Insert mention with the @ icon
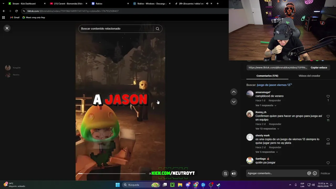Viewport: 336px width, 189px height. tap(309, 173)
